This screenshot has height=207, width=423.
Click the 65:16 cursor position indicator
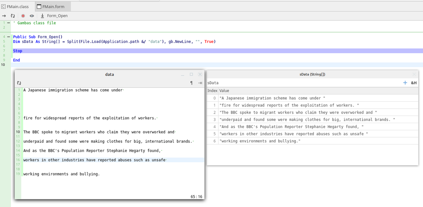point(196,196)
